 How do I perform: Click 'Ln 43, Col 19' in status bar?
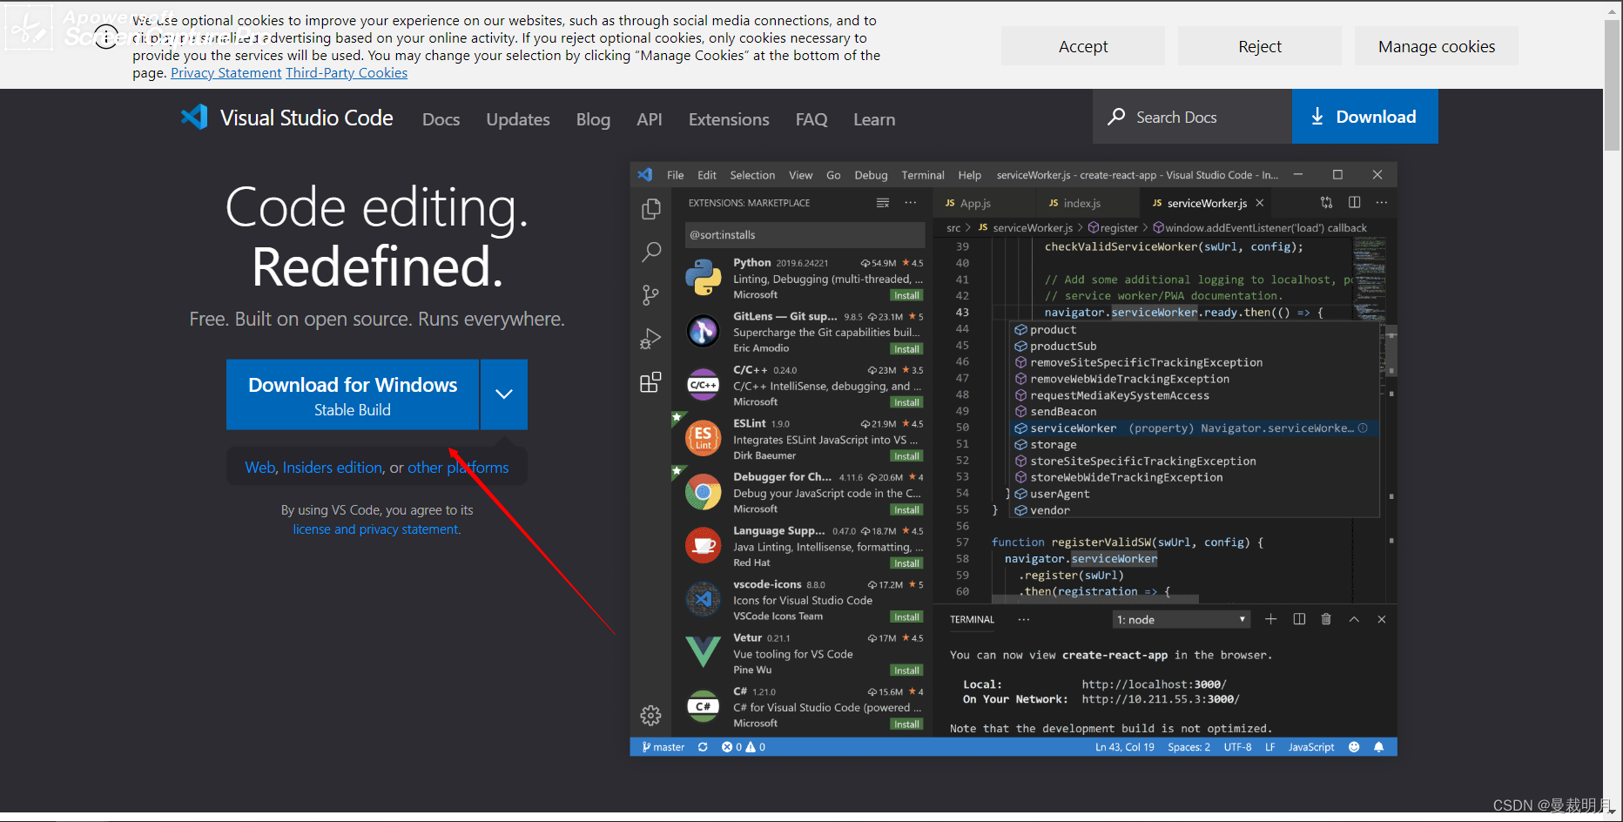pos(1125,747)
